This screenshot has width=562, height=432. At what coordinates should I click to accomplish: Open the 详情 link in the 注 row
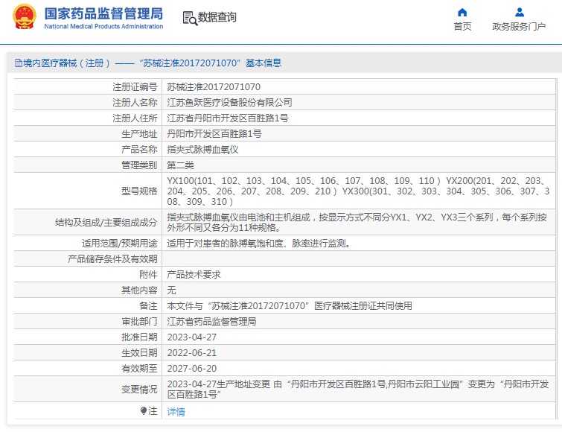tap(176, 411)
